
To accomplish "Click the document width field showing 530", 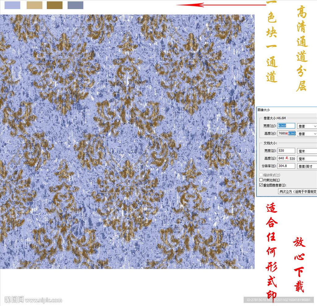I will click(x=286, y=151).
